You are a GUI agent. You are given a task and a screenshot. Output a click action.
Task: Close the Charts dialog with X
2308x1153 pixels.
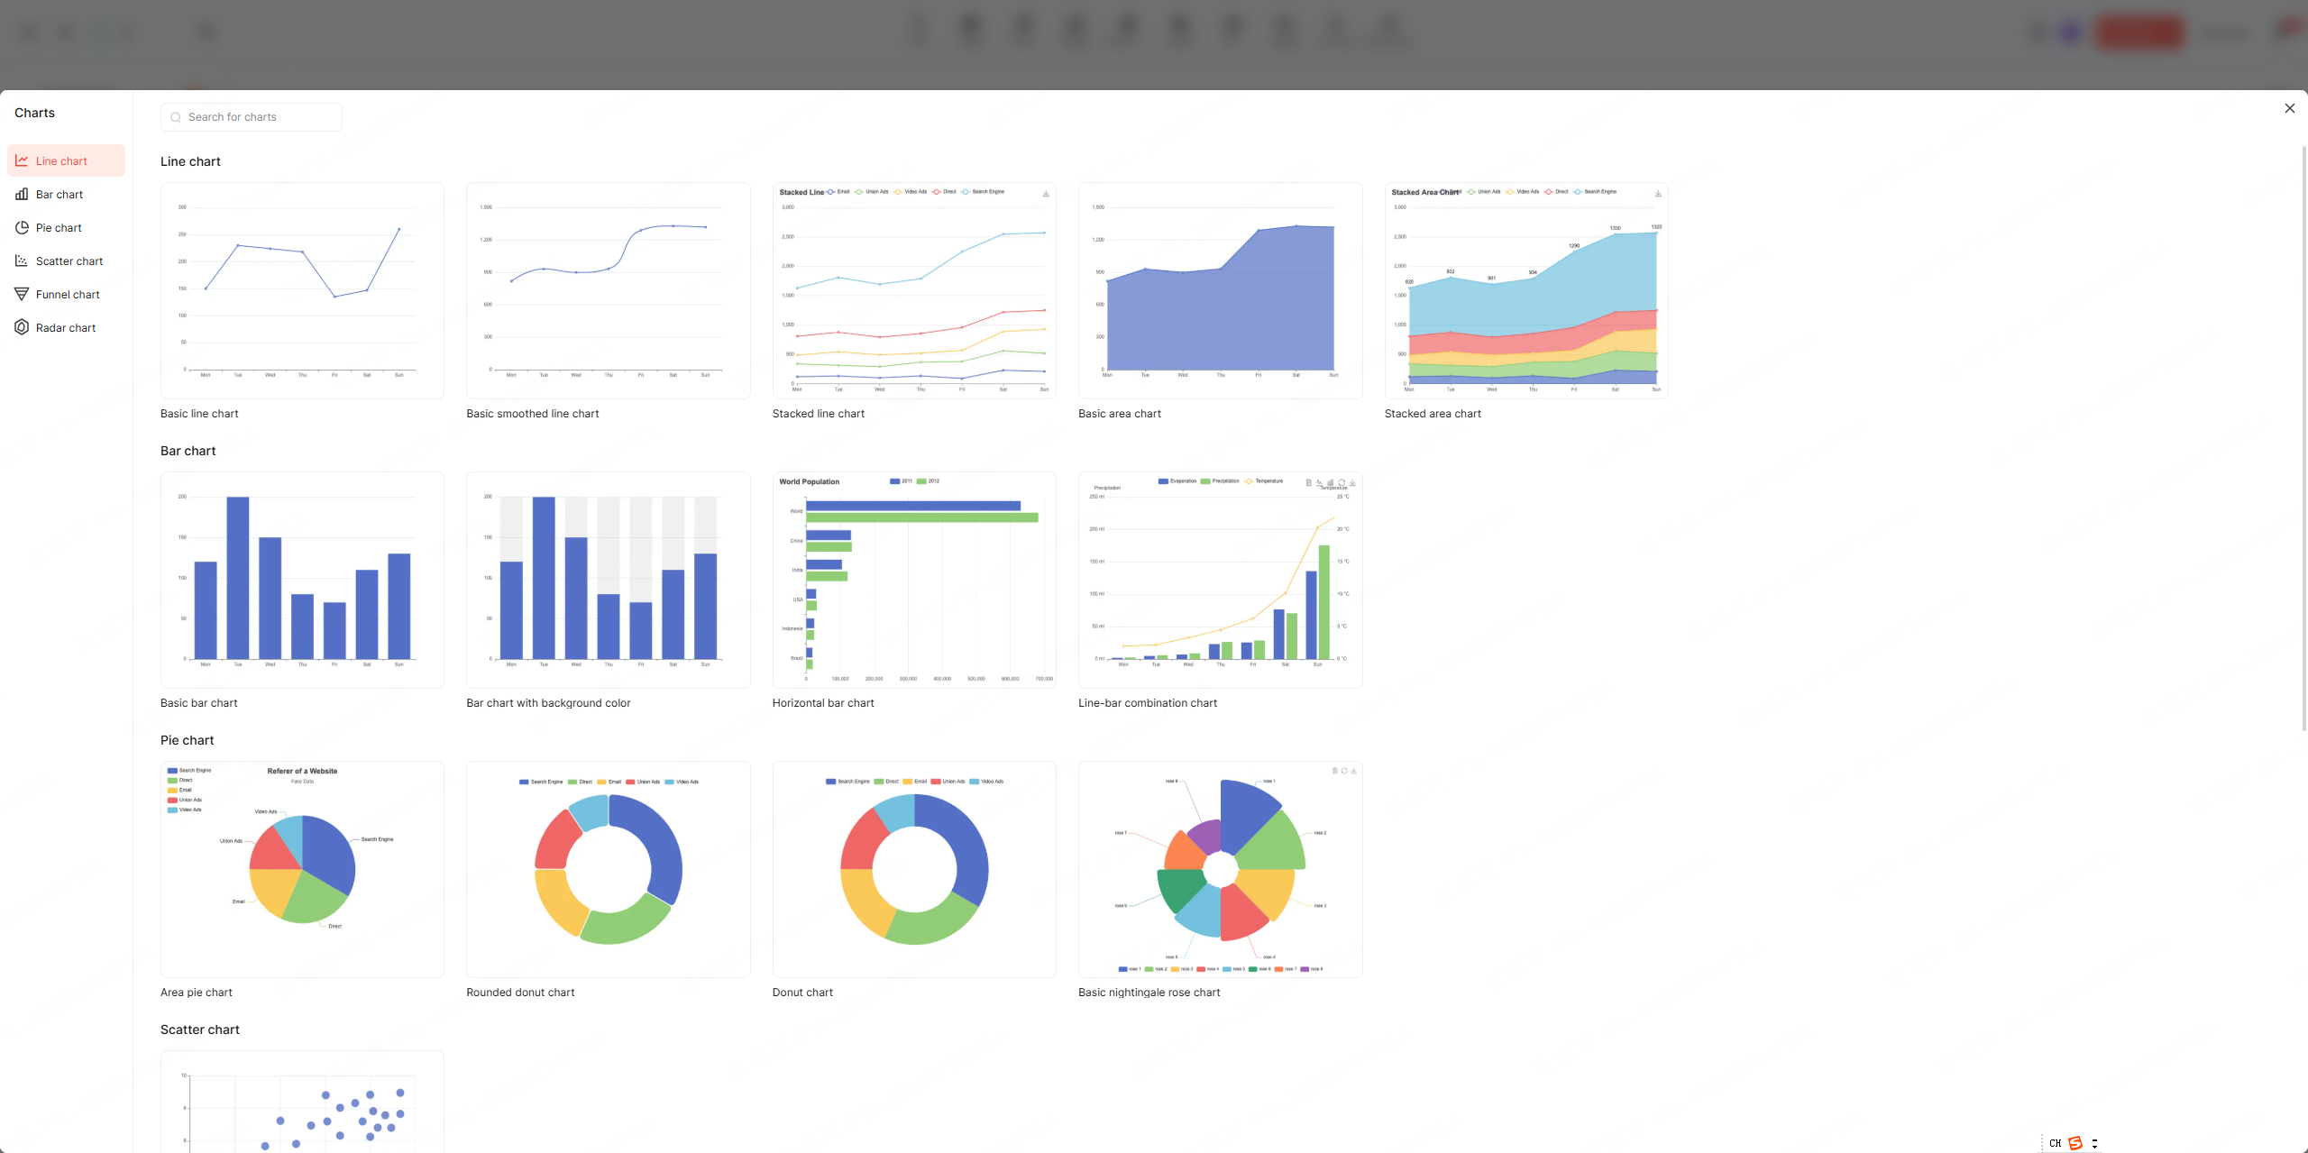point(2289,108)
